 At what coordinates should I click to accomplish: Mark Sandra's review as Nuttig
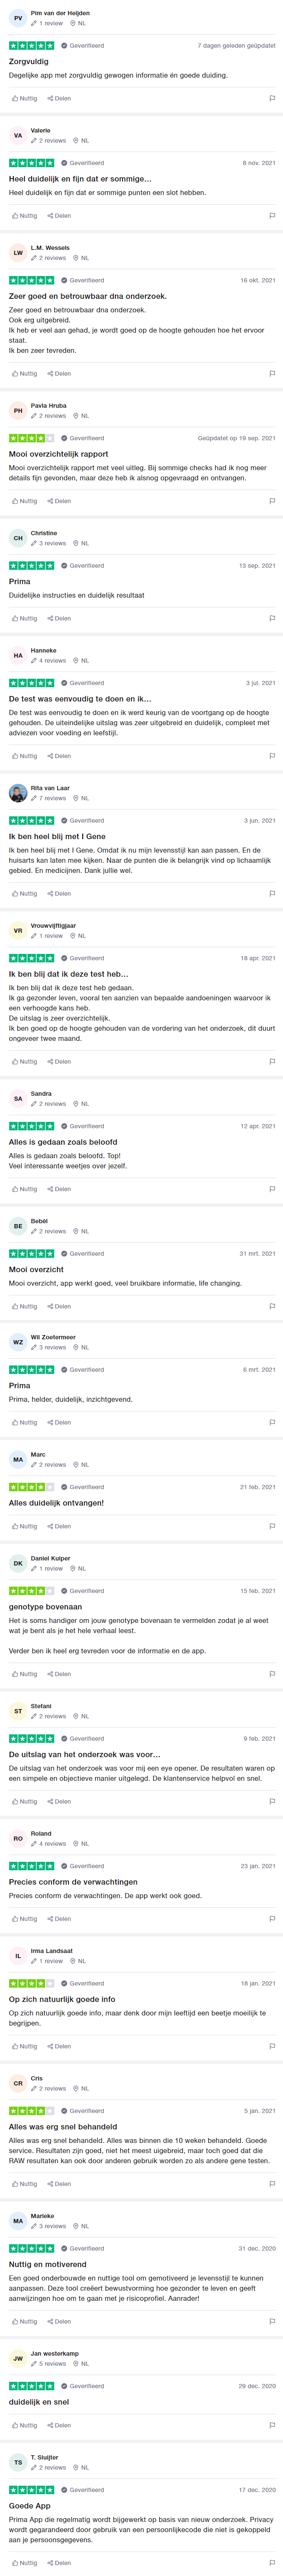click(x=25, y=1189)
